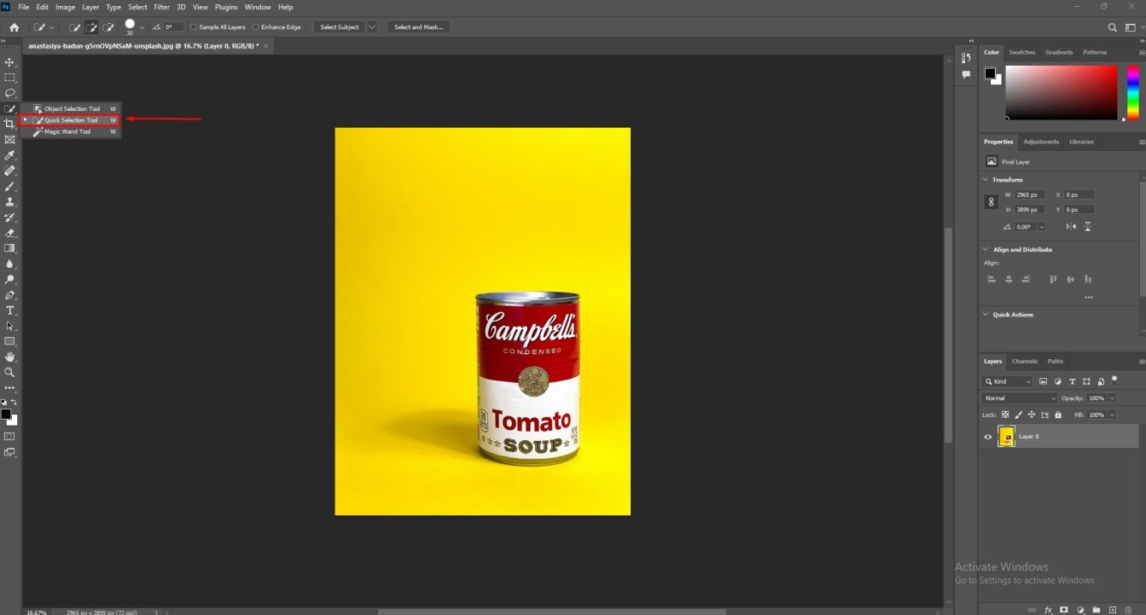Select the History Brush tool
1146x615 pixels.
click(10, 217)
